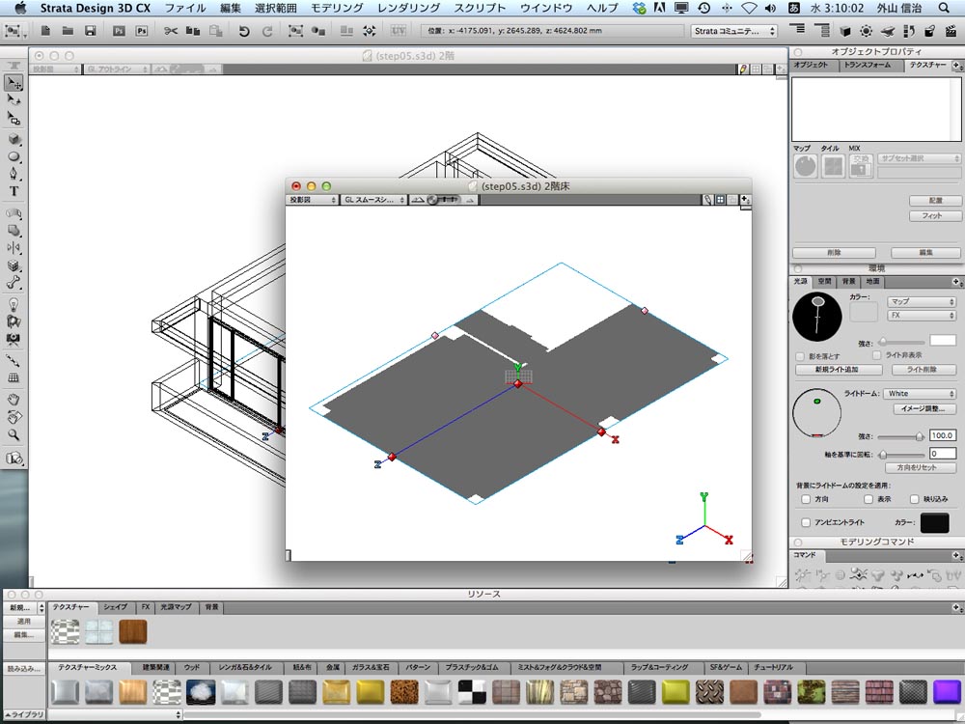Click the 軸を基準に回転 slider handle

883,455
